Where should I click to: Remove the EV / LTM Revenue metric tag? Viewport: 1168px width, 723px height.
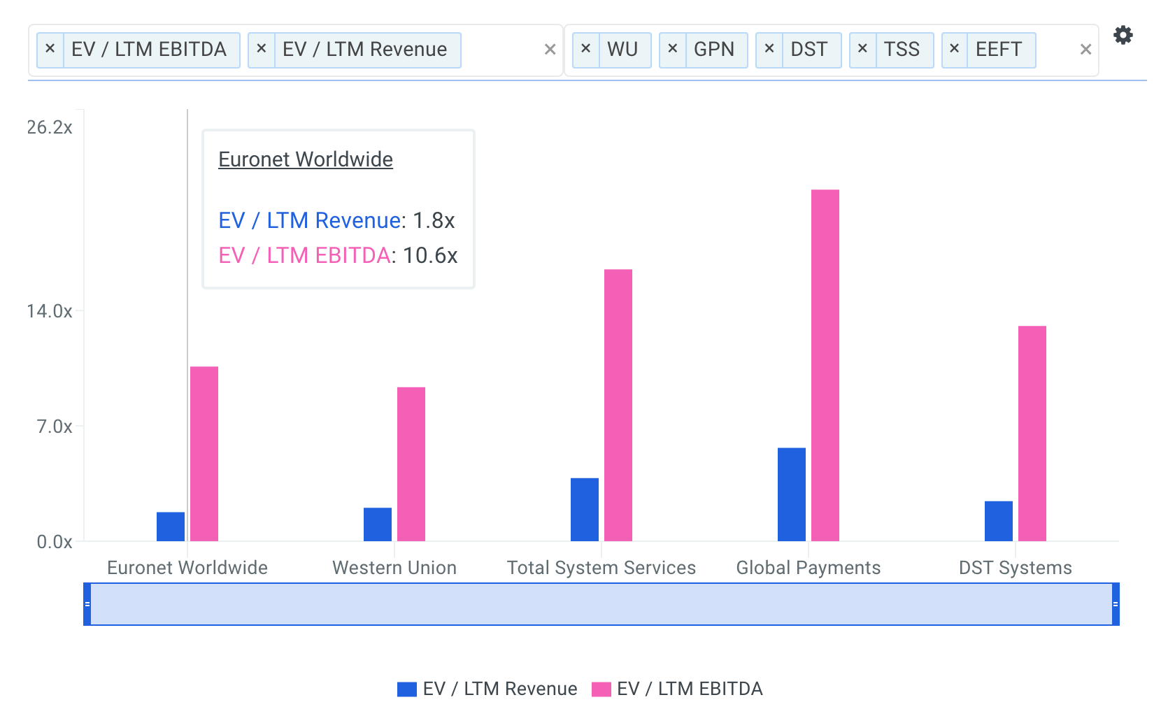261,50
